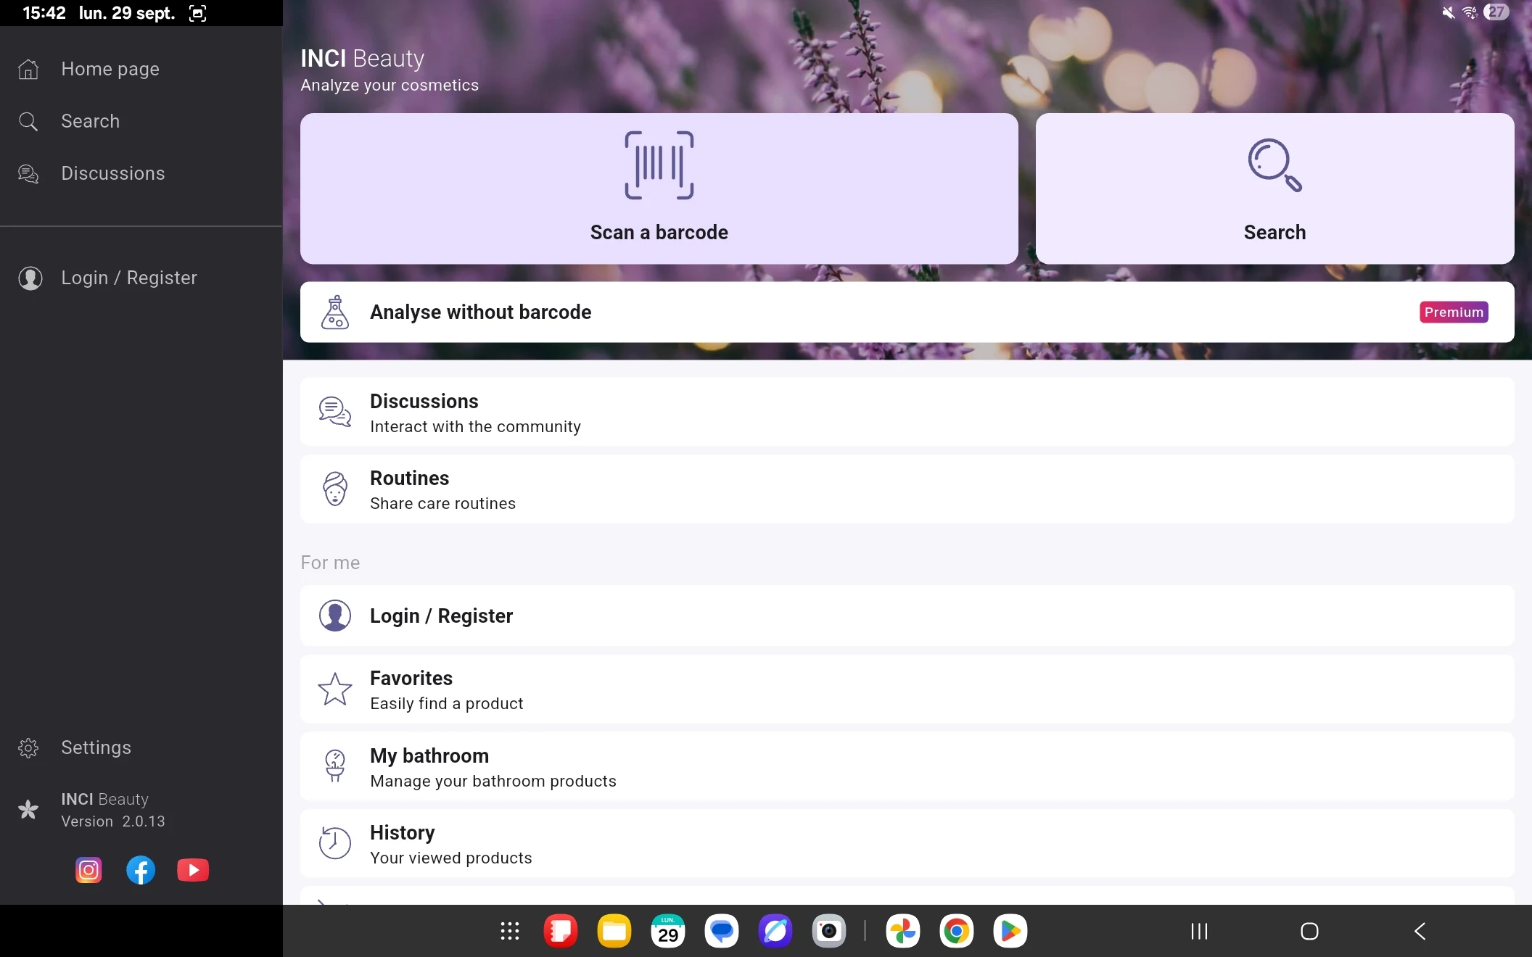
Task: Open the app drawer grid icon
Action: pos(510,931)
